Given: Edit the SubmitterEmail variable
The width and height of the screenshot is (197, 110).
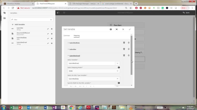Looking at the screenshot, I should (x=48, y=43).
